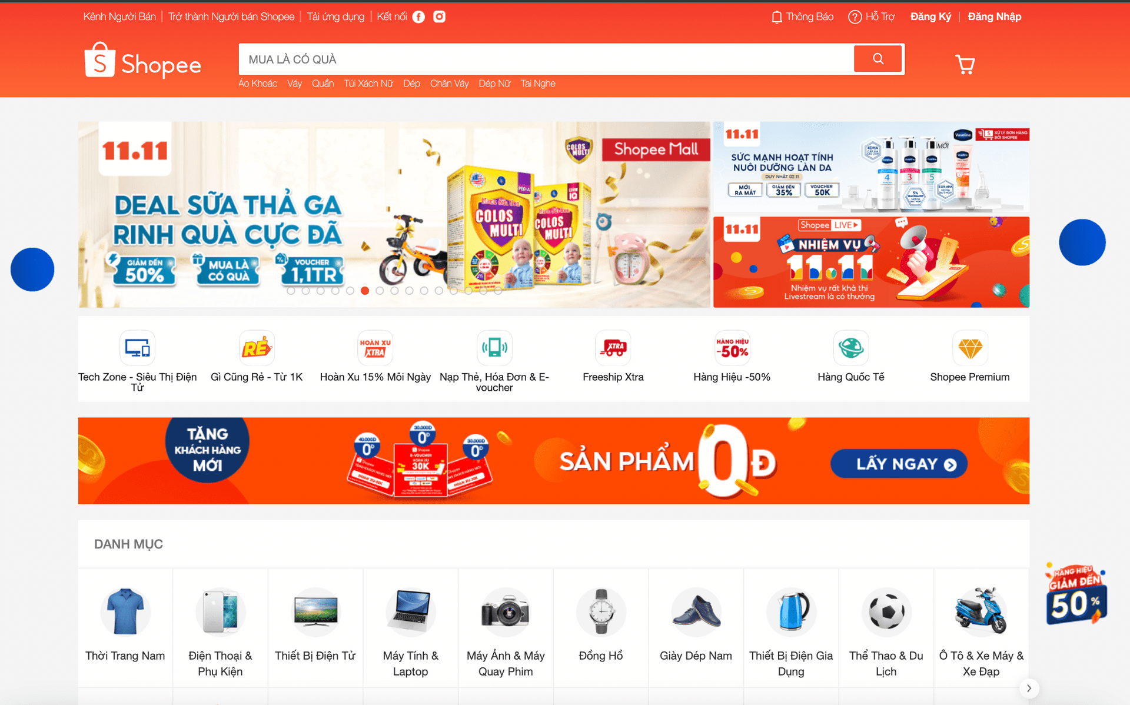Search suggestion Tai Nghe

pyautogui.click(x=538, y=84)
